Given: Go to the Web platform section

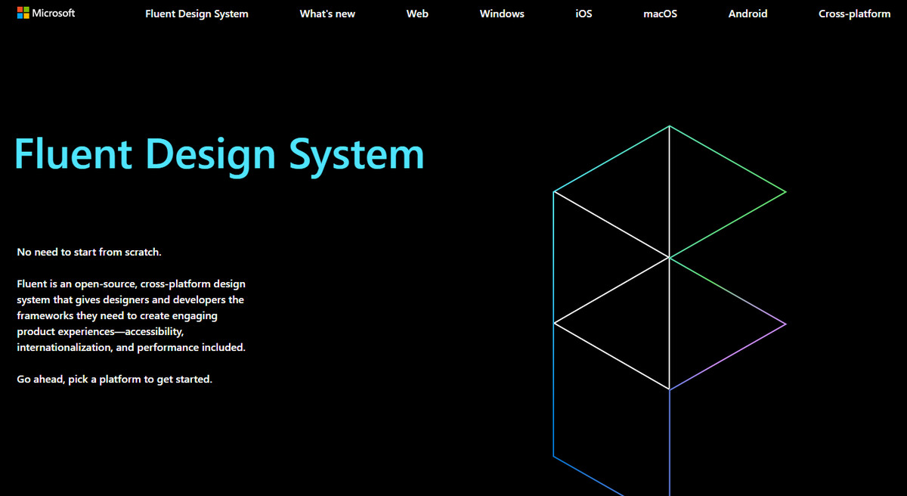Looking at the screenshot, I should pyautogui.click(x=417, y=14).
